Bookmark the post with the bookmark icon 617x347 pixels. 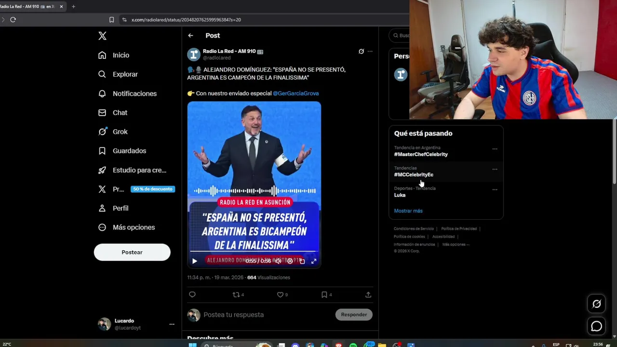[x=326, y=294]
